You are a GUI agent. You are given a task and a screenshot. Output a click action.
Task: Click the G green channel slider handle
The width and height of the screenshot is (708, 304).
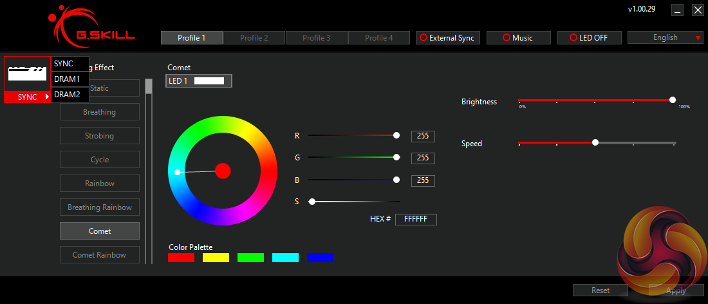click(396, 157)
